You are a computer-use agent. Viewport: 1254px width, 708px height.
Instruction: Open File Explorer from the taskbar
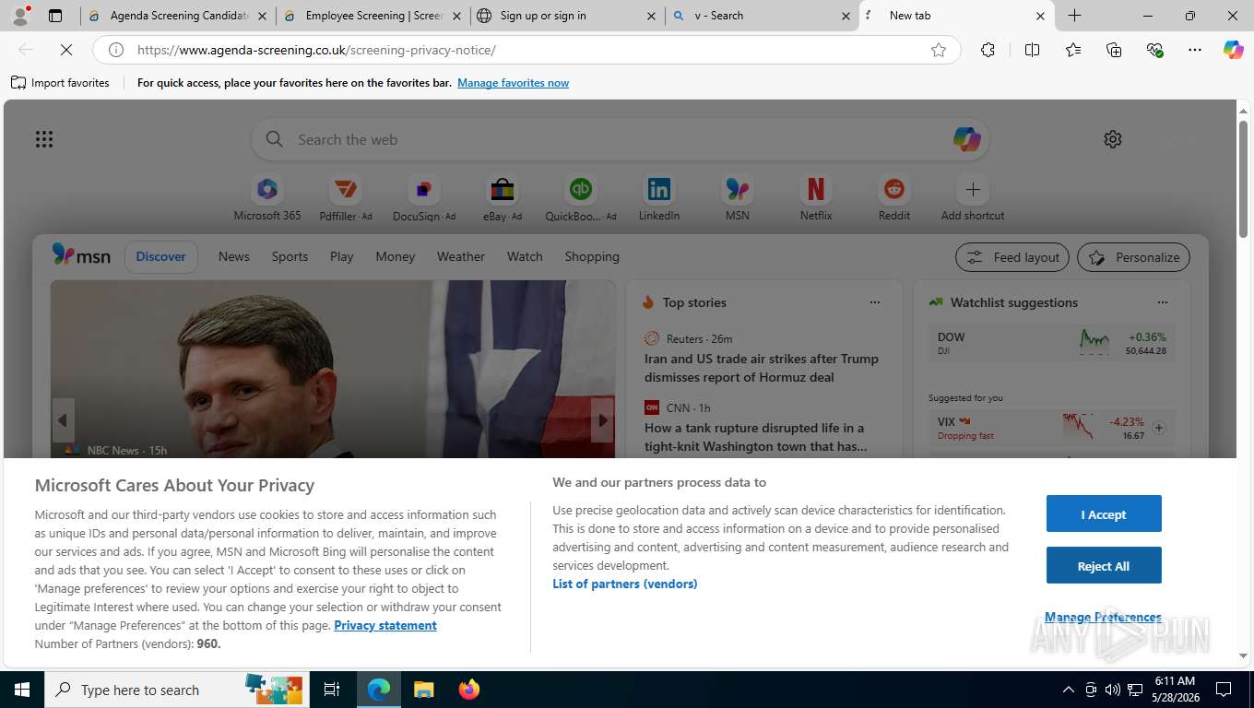pos(423,690)
